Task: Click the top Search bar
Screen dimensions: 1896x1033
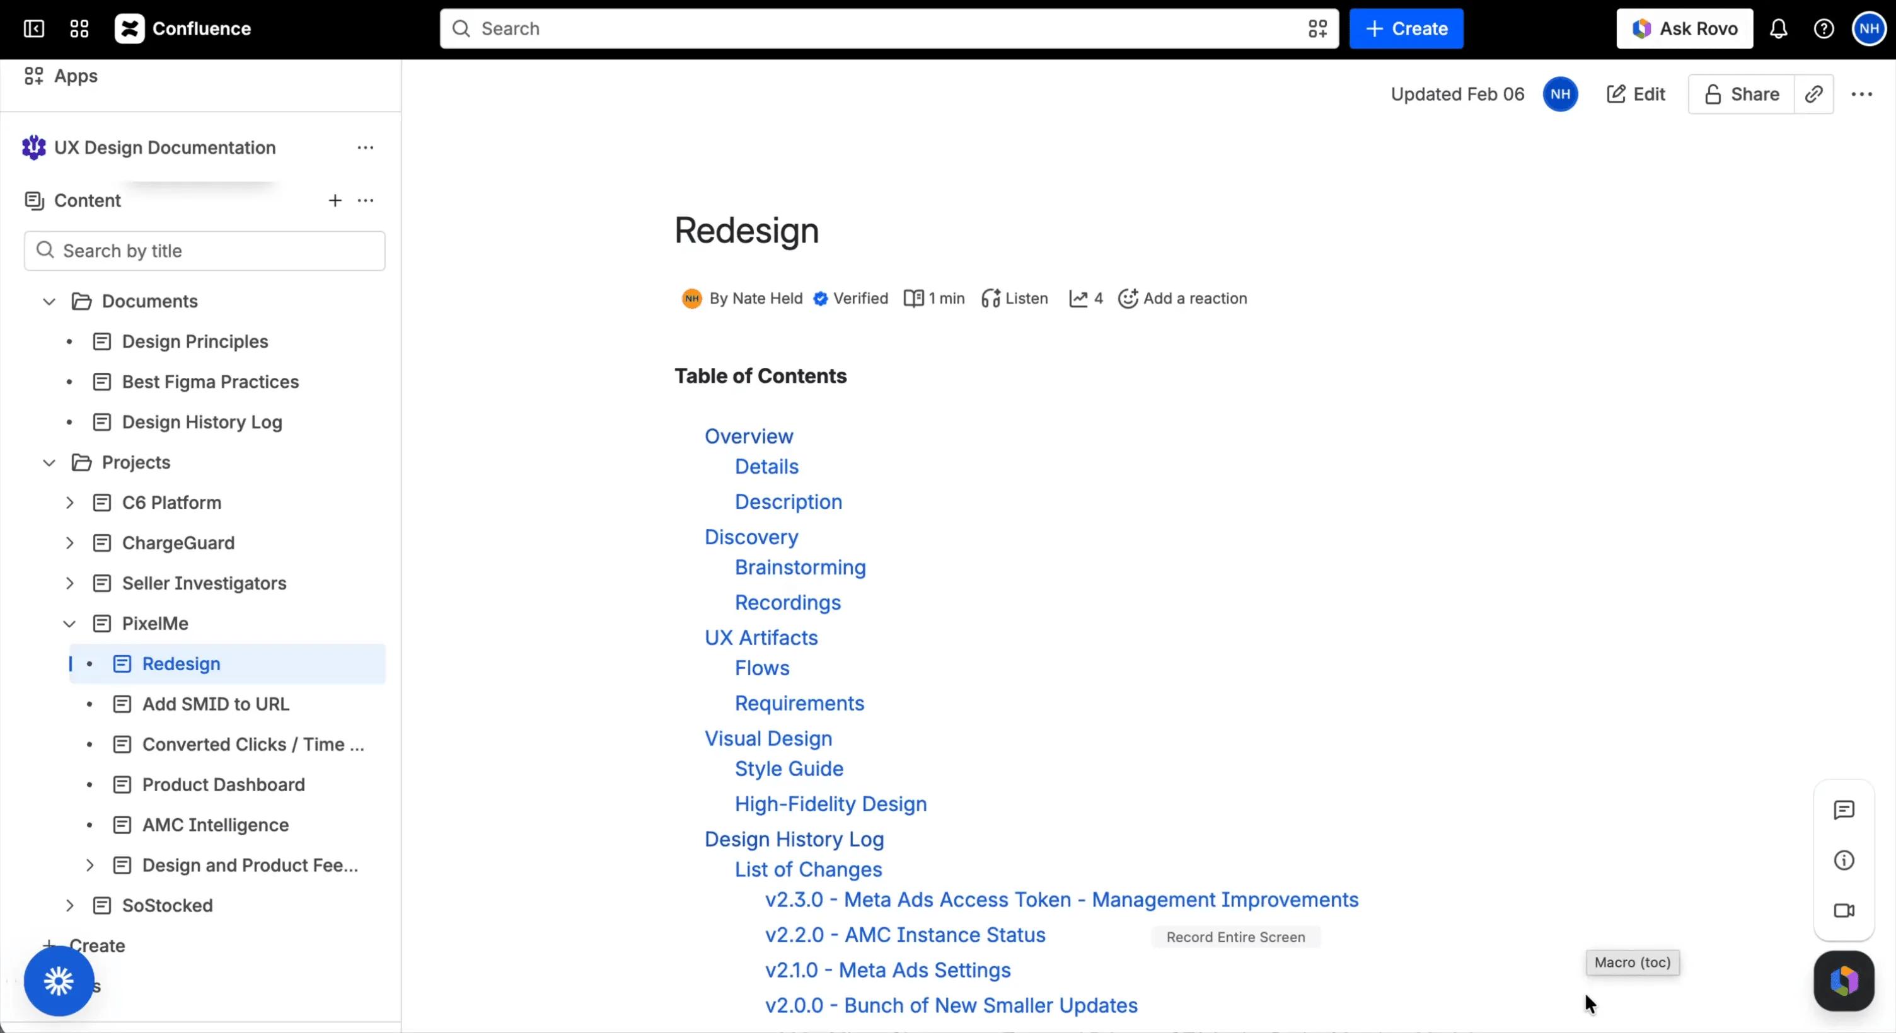Action: (x=888, y=29)
